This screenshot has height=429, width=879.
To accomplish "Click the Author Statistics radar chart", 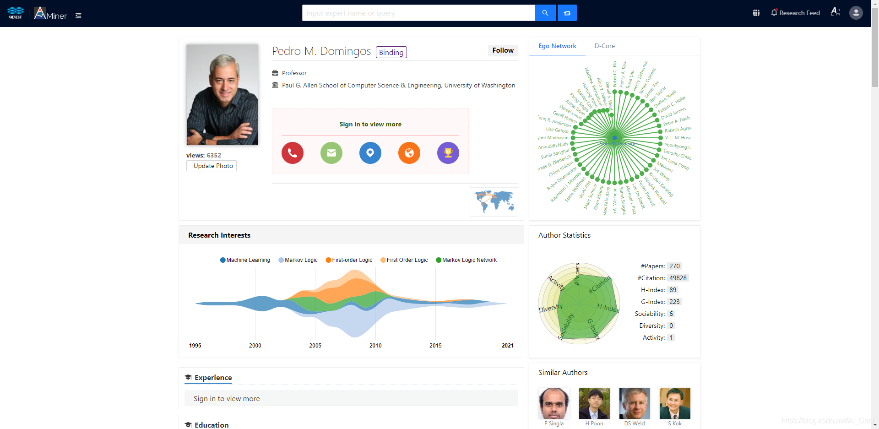I will 579,303.
